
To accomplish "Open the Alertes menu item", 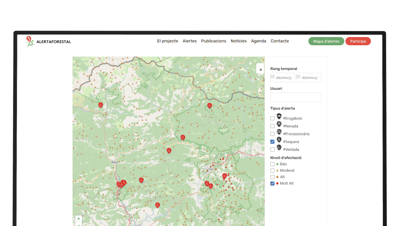I will coord(190,41).
